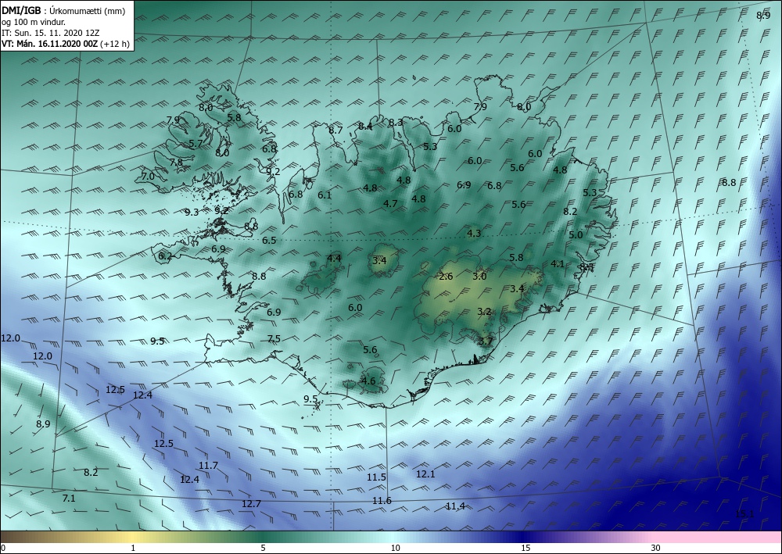Click the 5.0 value on the map
Screen dimensions: 782x554
point(576,235)
